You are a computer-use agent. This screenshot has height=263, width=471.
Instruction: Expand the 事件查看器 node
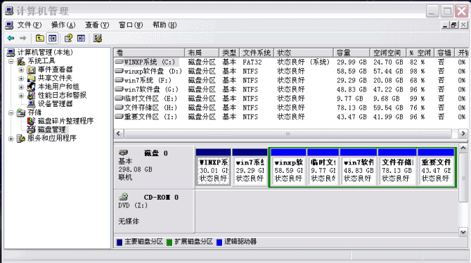pos(21,70)
